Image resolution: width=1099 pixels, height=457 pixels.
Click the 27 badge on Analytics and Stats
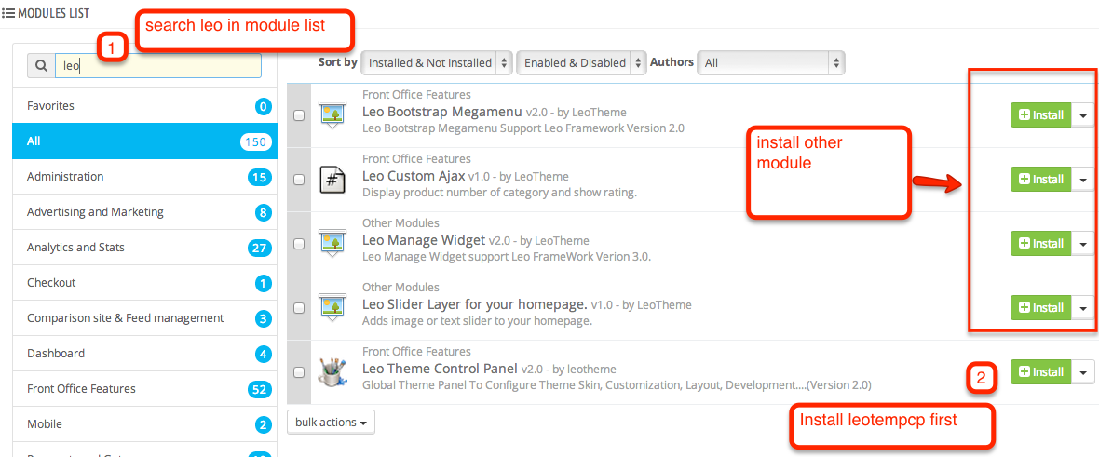pos(259,248)
